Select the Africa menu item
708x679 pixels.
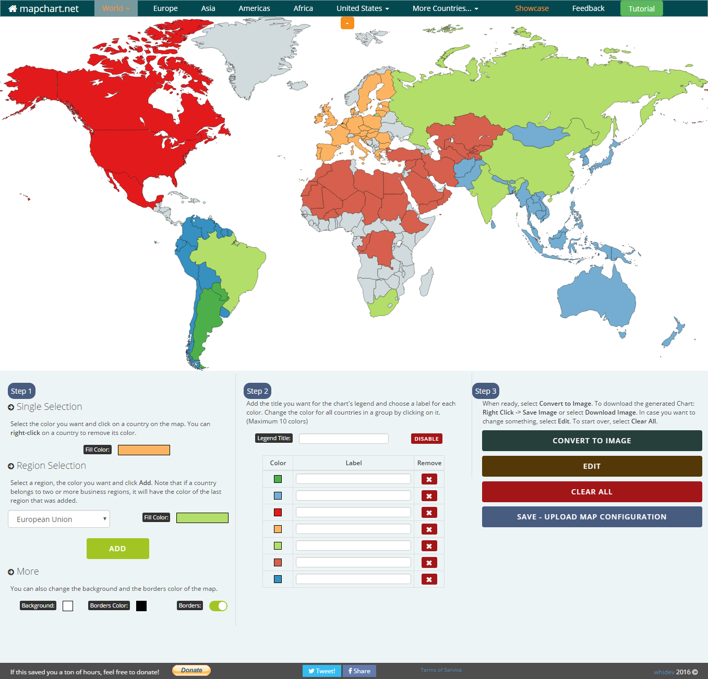click(x=303, y=8)
